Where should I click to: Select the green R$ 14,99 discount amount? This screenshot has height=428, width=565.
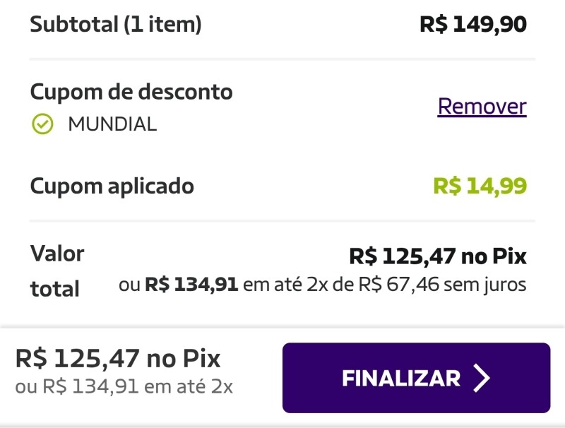click(x=480, y=186)
